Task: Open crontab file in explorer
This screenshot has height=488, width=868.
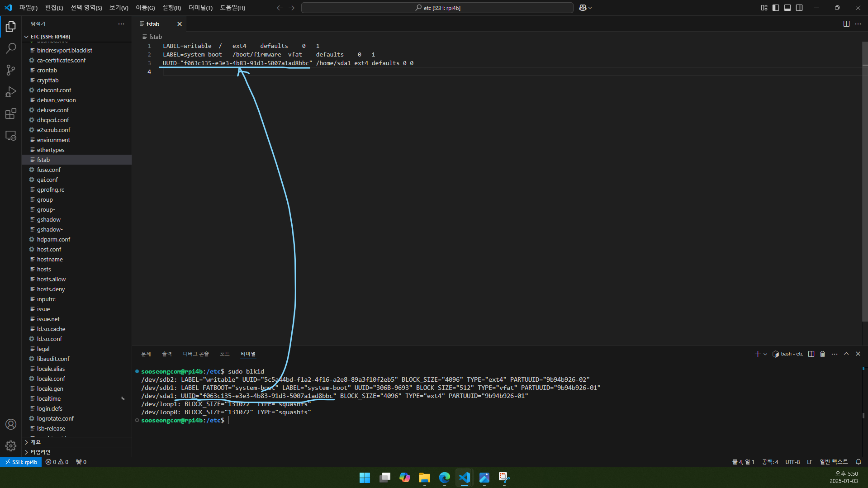Action: pyautogui.click(x=77, y=71)
